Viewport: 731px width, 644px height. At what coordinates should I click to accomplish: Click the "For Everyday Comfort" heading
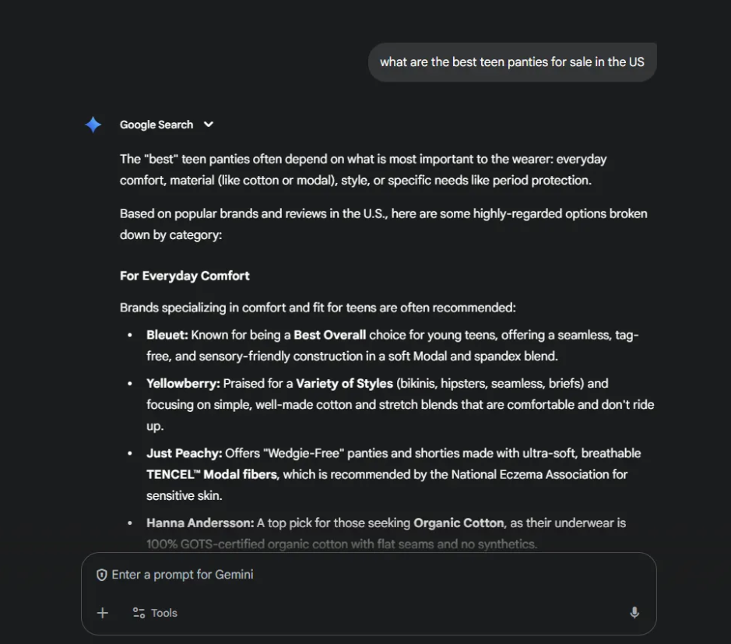click(185, 276)
